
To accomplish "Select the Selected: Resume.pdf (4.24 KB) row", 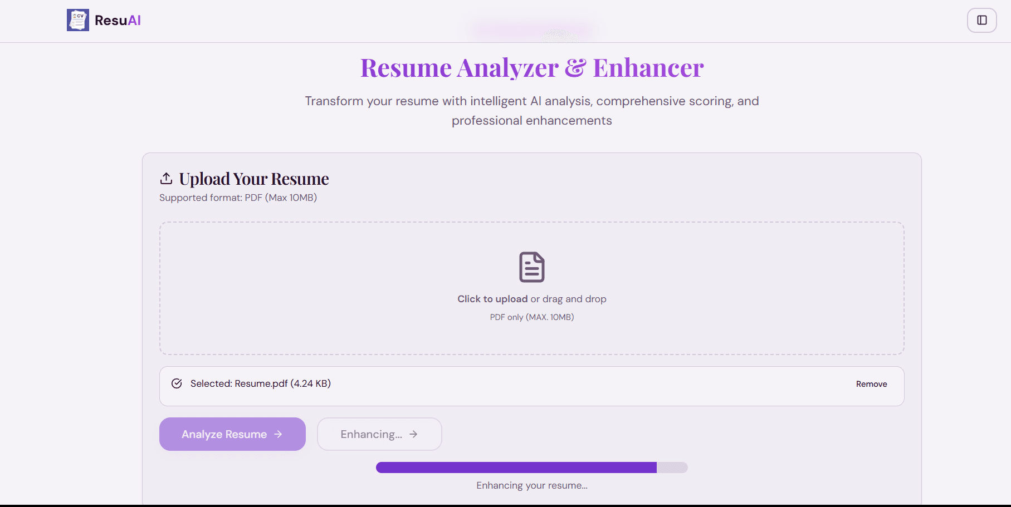I will (260, 383).
